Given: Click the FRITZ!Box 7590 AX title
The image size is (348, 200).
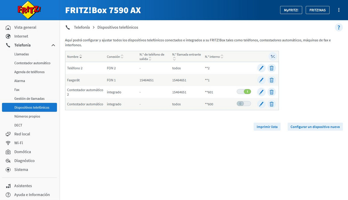Looking at the screenshot, I should tap(103, 10).
